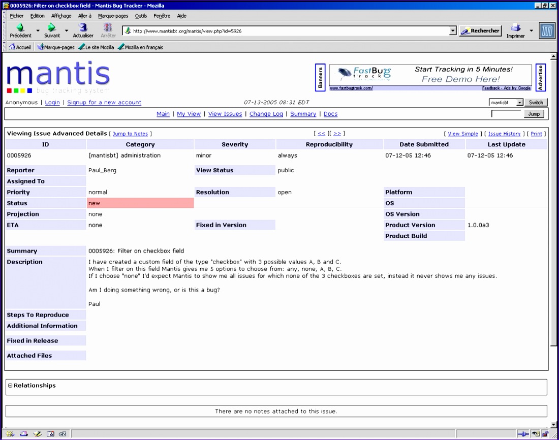Screen dimensions: 559x440
Task: Open the Marque-pages menu
Action: coord(113,16)
